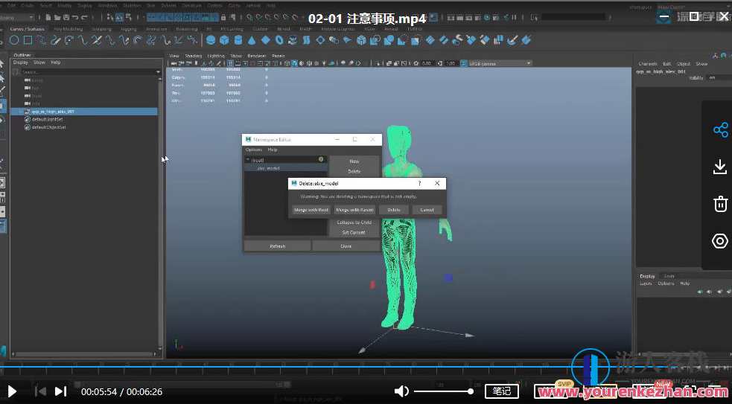Toggle the current namespace radio indicator on root
Viewport: 732px width, 404px height.
322,159
